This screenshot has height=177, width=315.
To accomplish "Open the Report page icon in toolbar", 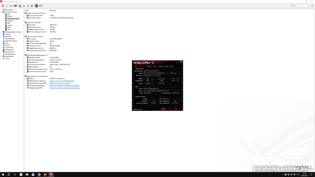I will click(7, 6).
